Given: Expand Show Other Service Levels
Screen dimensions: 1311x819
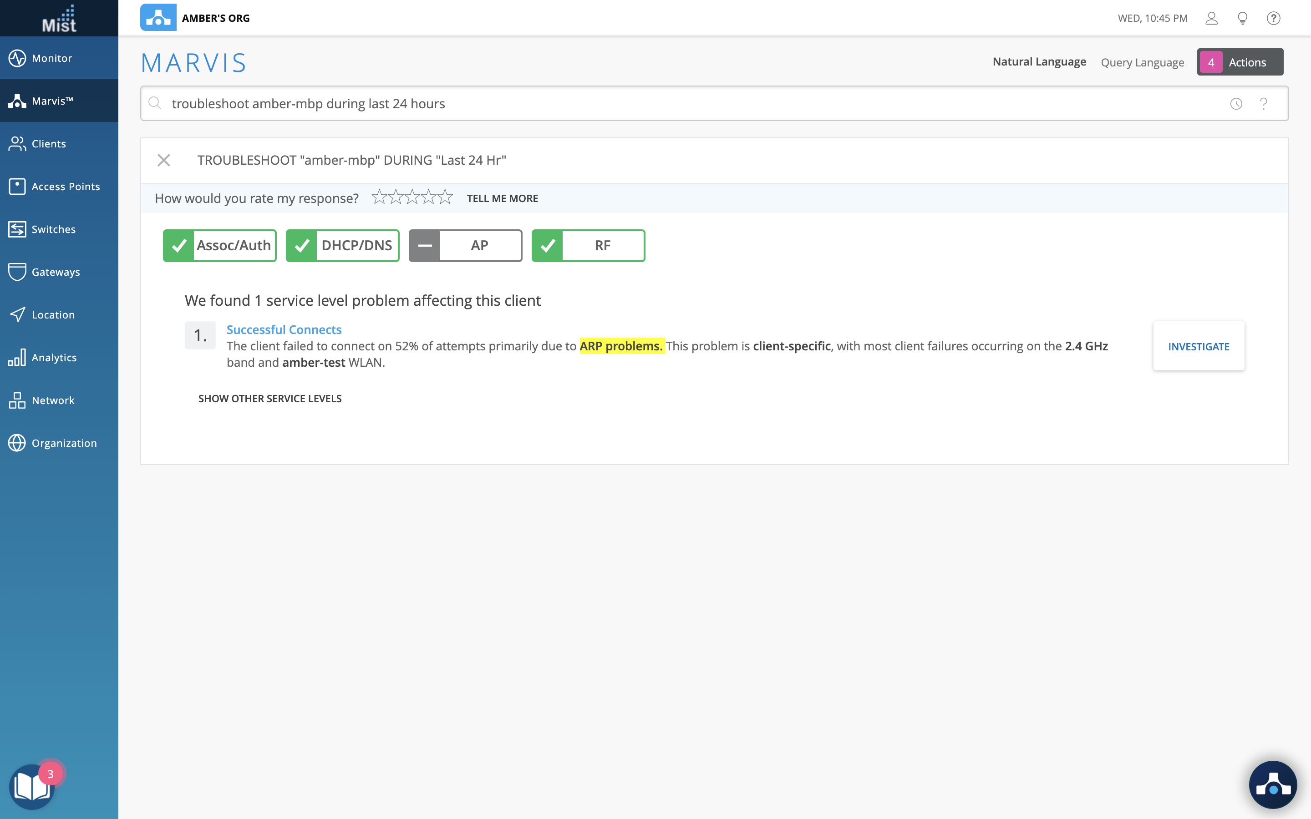Looking at the screenshot, I should point(270,399).
